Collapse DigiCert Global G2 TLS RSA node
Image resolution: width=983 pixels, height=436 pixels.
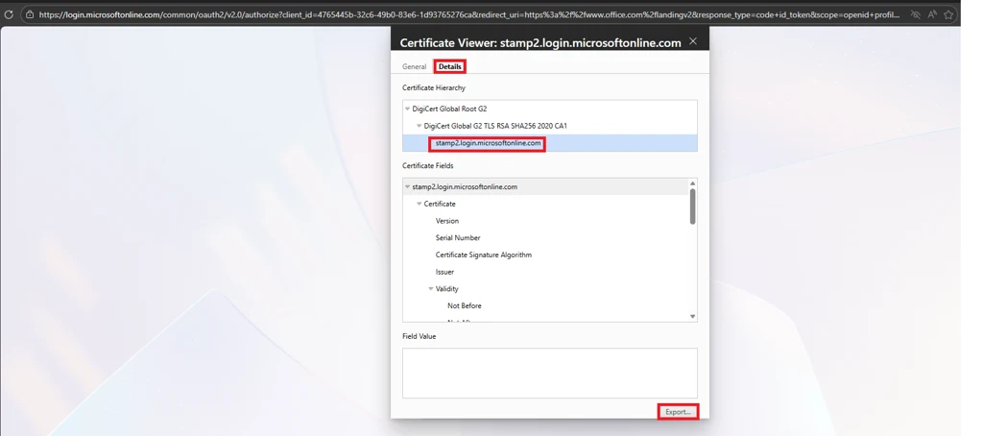coord(420,127)
